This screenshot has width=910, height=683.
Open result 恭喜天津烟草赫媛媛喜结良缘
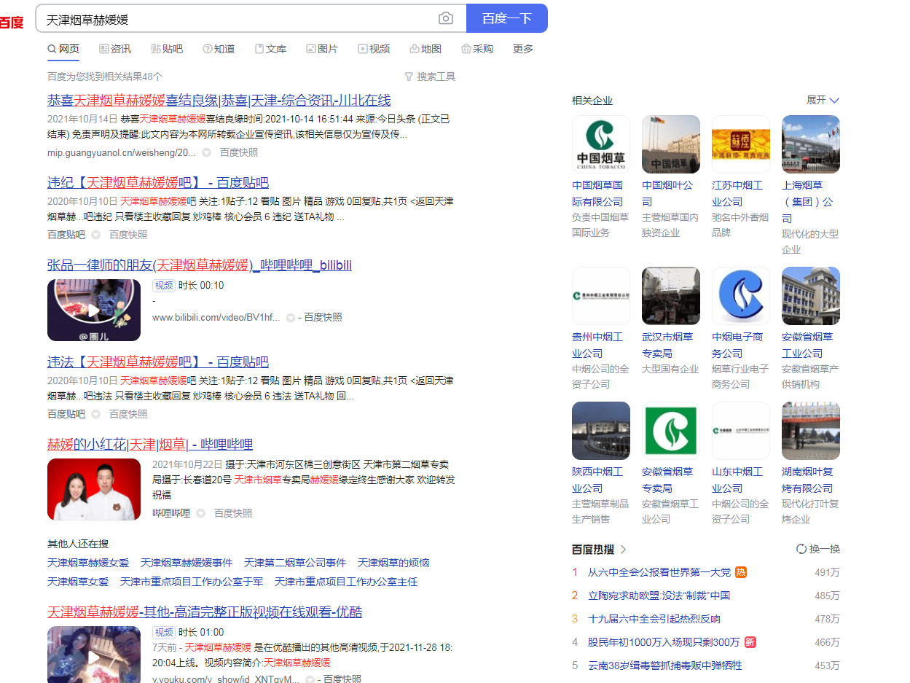pyautogui.click(x=219, y=101)
